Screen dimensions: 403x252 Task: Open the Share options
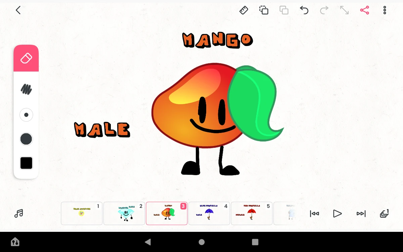pos(365,10)
